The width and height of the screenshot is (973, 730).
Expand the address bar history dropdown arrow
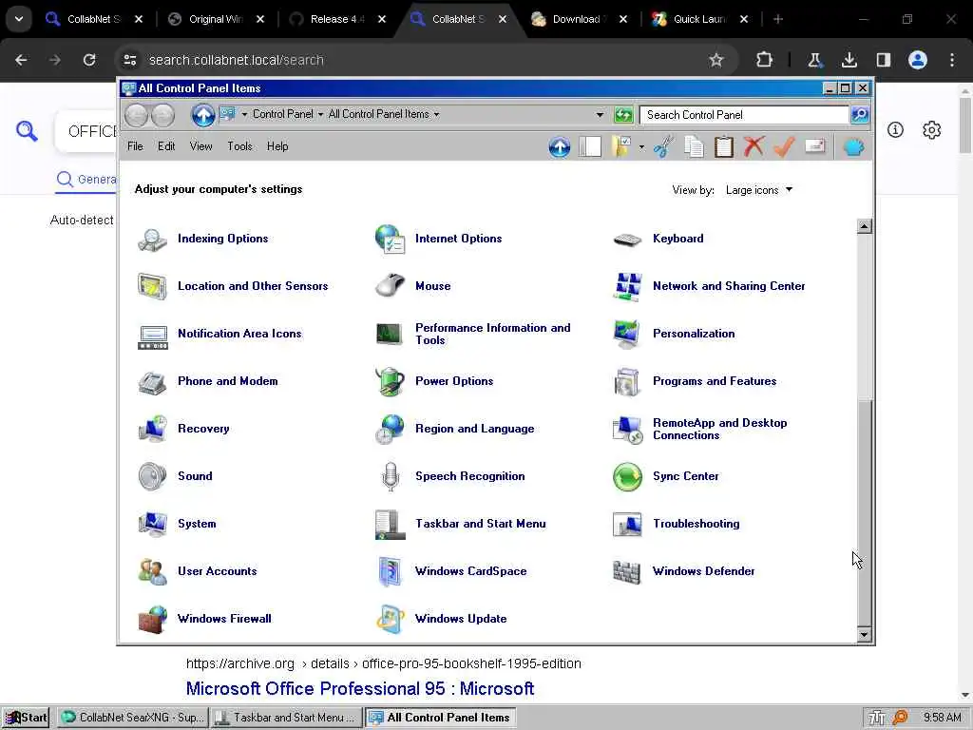pos(600,115)
